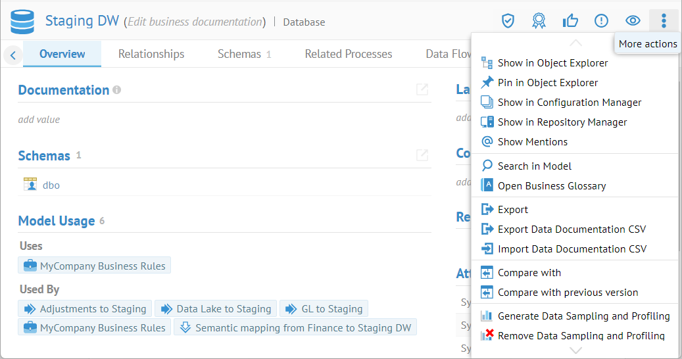Click the Documentation info icon
The height and width of the screenshot is (359, 682).
point(117,90)
